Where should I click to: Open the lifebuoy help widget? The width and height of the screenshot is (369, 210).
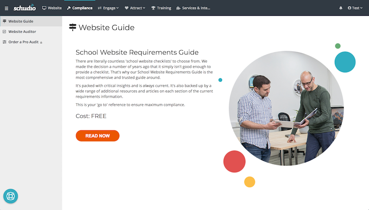pos(11,196)
